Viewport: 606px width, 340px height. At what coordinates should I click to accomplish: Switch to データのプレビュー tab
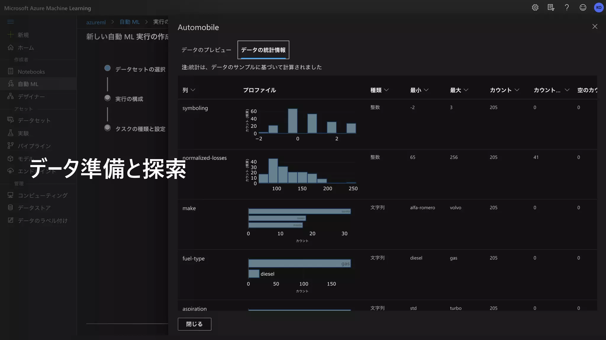(206, 50)
